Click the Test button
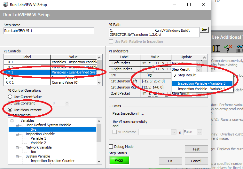The width and height of the screenshot is (243, 169). coord(196,149)
